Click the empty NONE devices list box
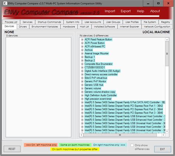The width and height of the screenshot is (175, 156). (38, 87)
